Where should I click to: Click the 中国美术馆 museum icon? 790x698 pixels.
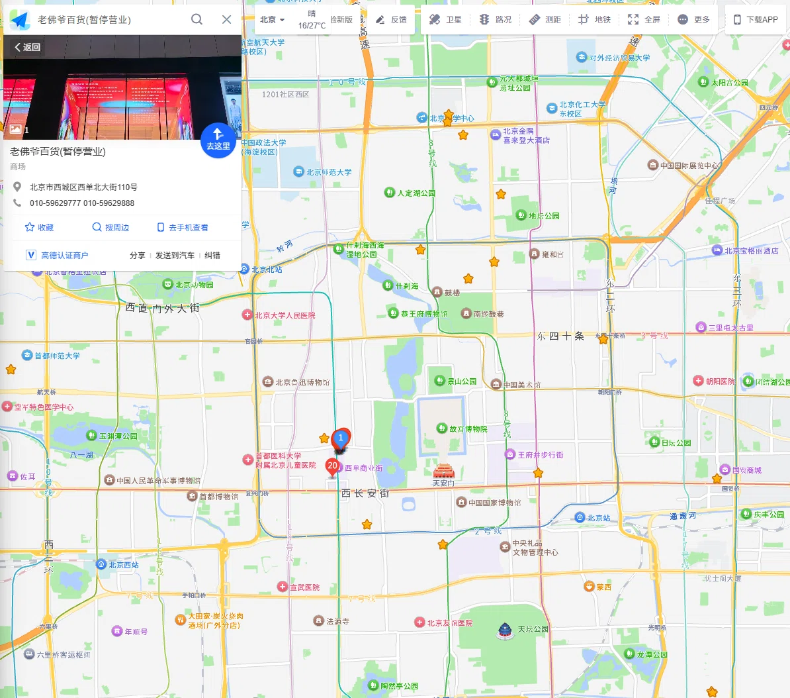(x=496, y=384)
